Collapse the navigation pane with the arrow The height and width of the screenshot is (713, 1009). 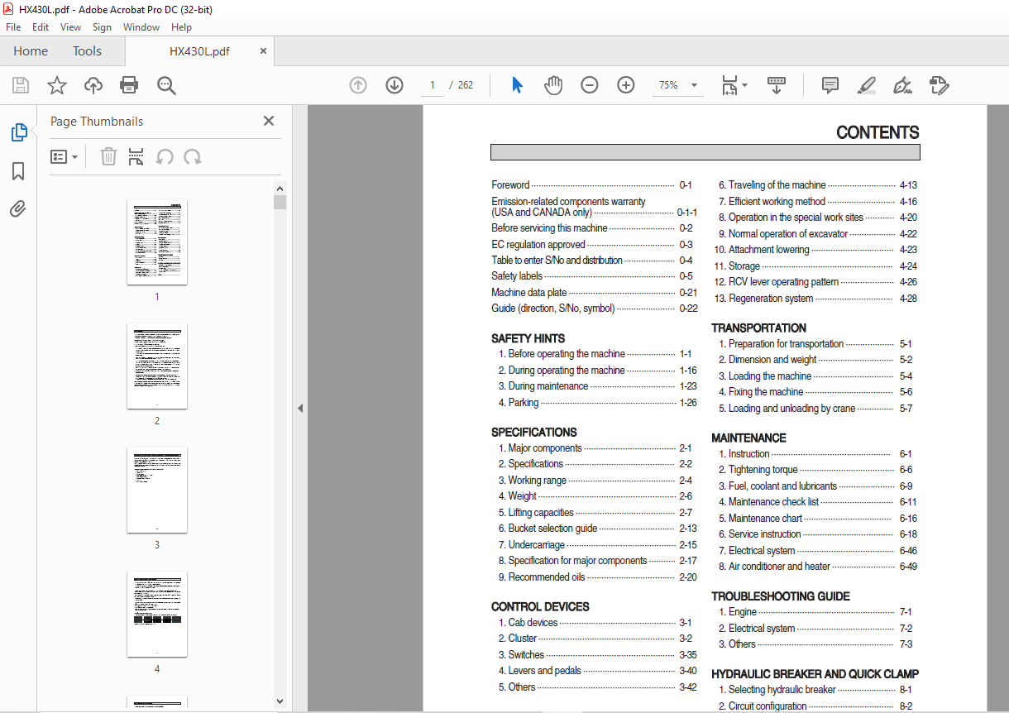pyautogui.click(x=300, y=408)
